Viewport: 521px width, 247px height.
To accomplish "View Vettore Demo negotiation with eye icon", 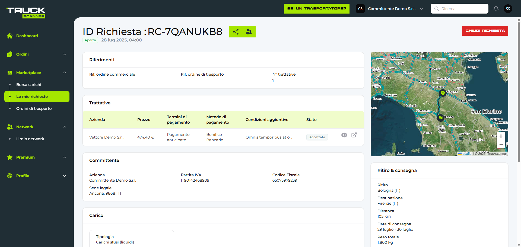I will (344, 135).
